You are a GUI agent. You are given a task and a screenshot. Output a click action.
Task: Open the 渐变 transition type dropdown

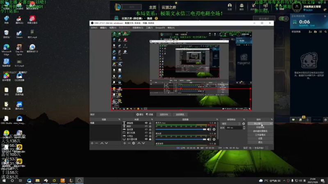tap(231, 124)
